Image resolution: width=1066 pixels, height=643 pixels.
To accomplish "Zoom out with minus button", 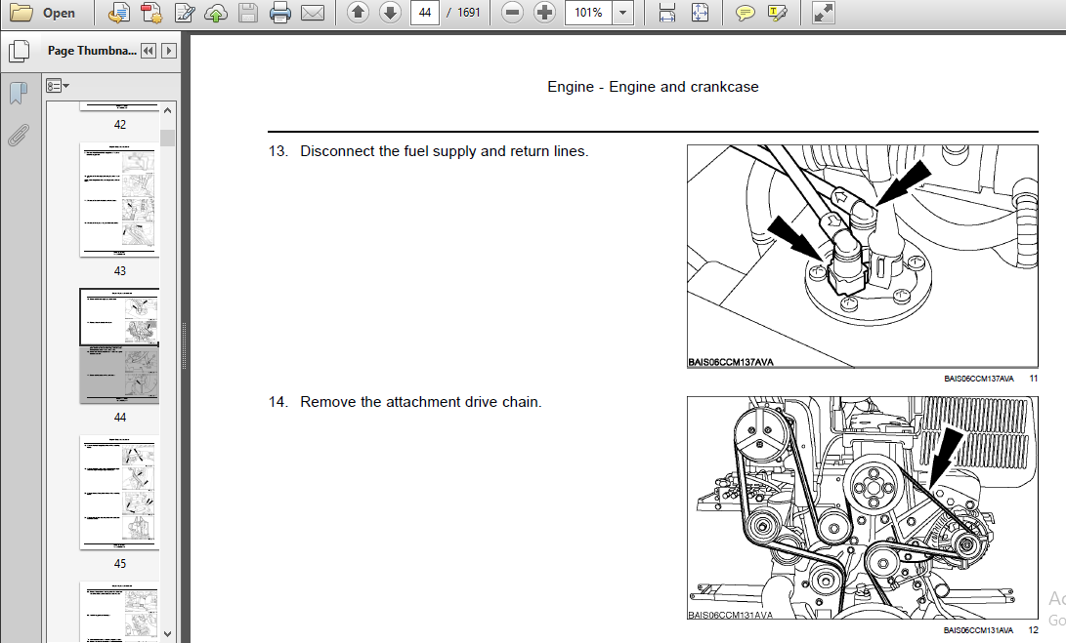I will point(512,13).
